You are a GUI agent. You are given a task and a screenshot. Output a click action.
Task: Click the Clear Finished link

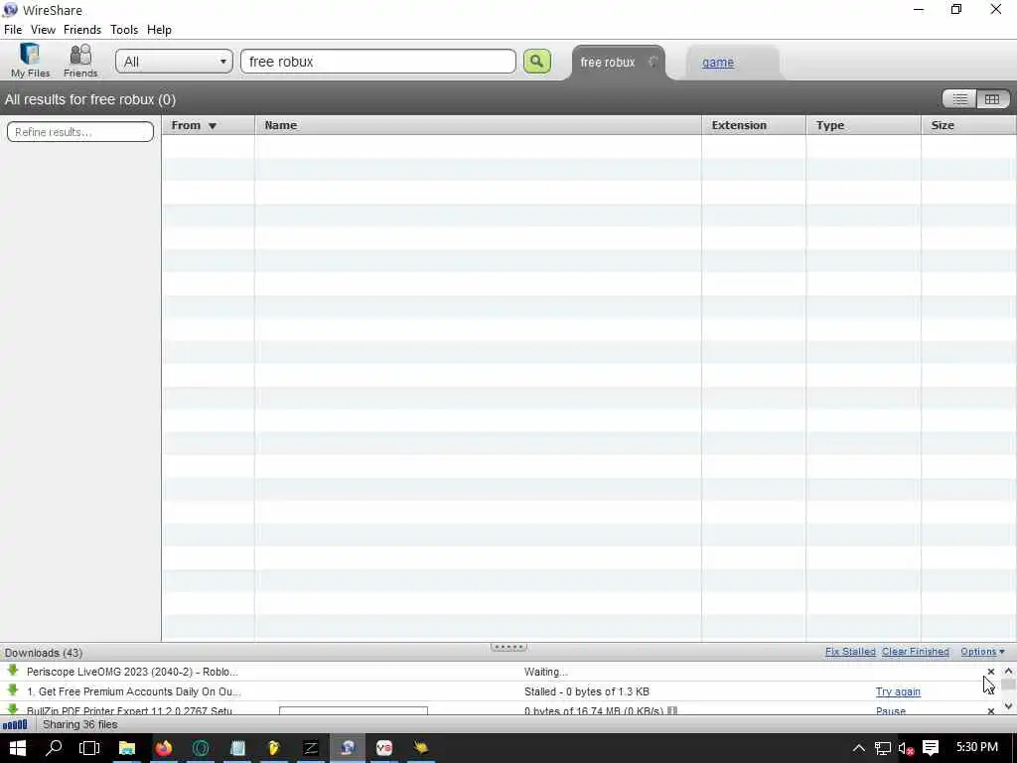pyautogui.click(x=915, y=652)
